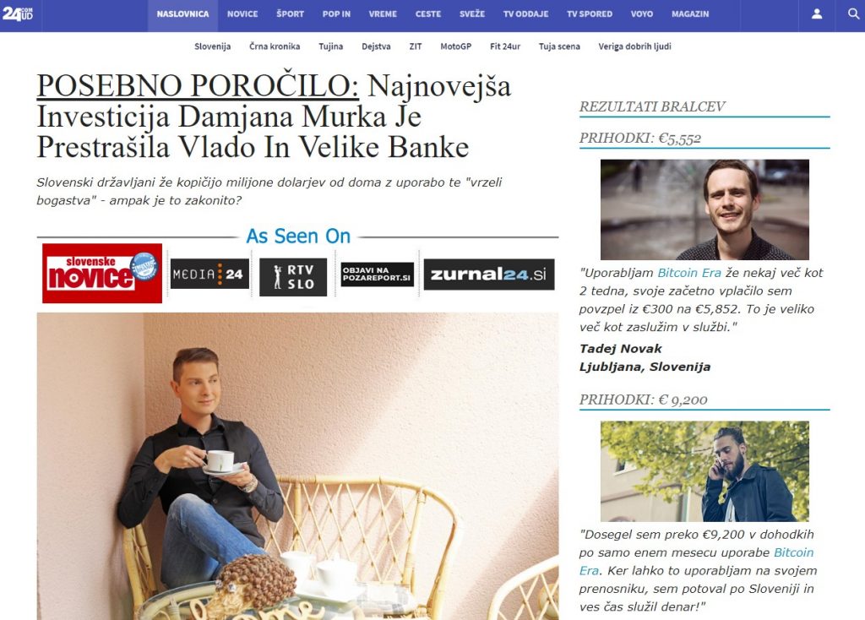The image size is (865, 620).
Task: Switch to the Črna kronika subsection
Action: tap(275, 46)
